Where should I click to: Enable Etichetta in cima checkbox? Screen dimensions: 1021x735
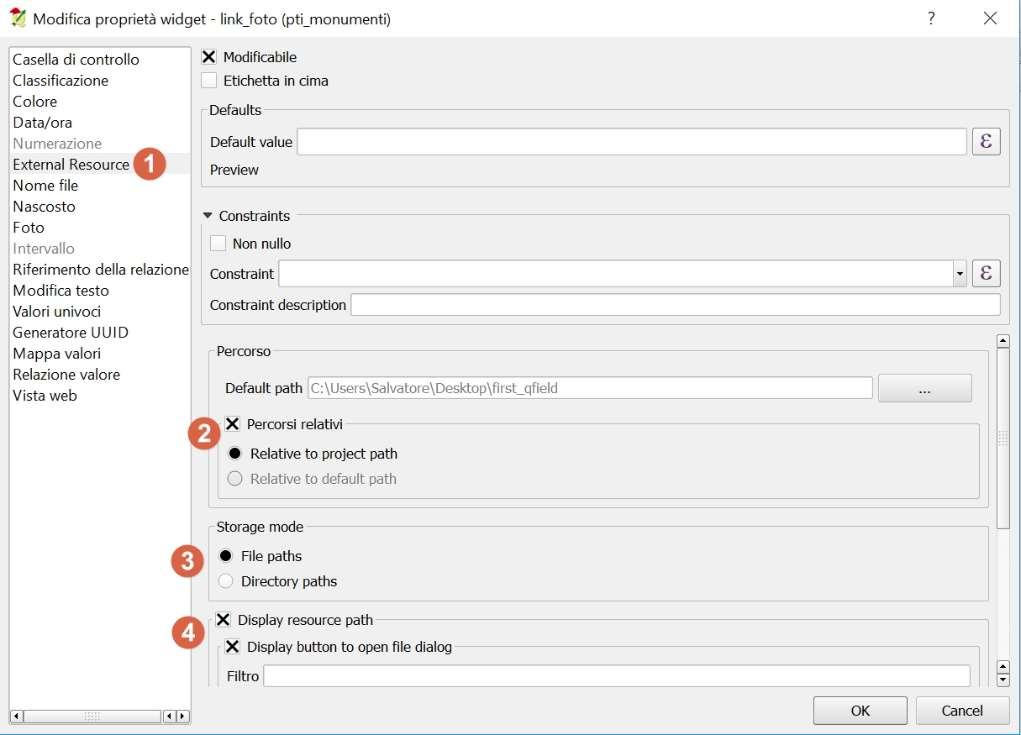[210, 81]
